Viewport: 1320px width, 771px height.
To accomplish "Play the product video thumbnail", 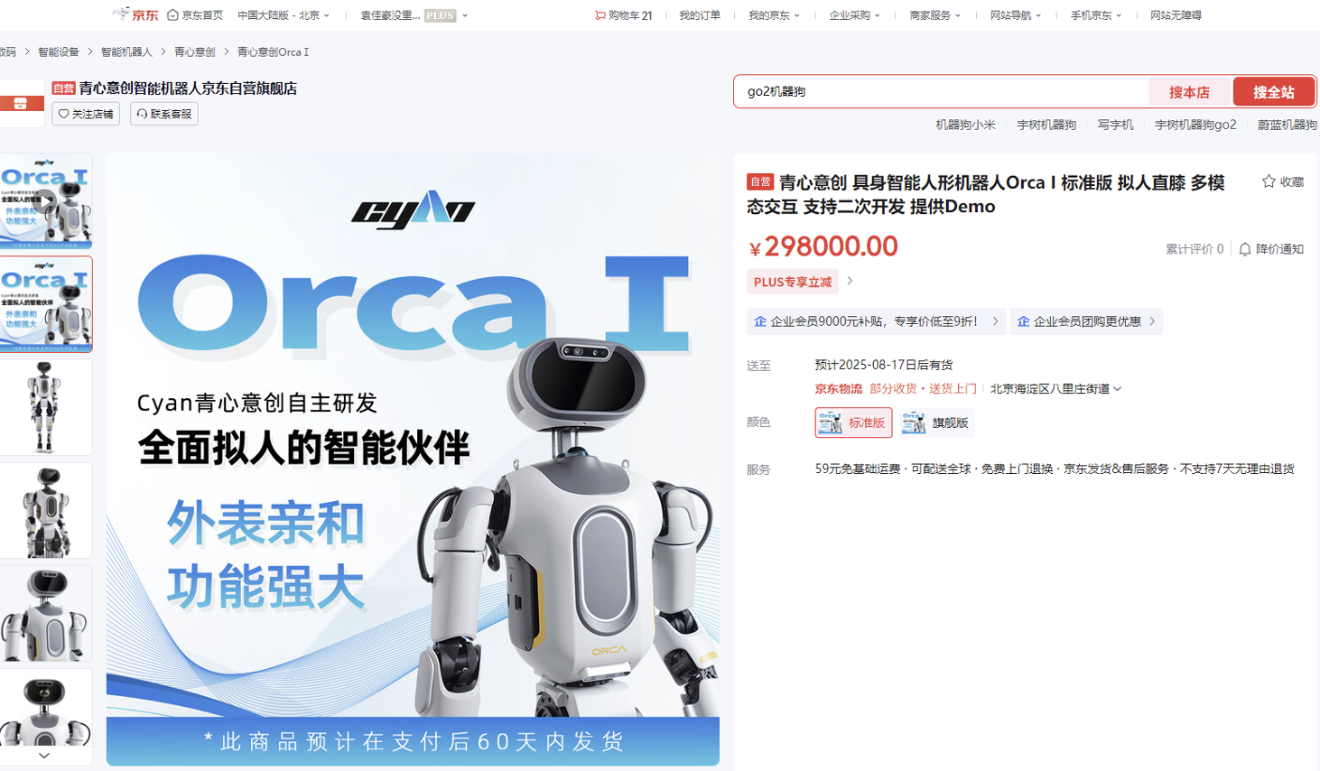I will point(45,200).
